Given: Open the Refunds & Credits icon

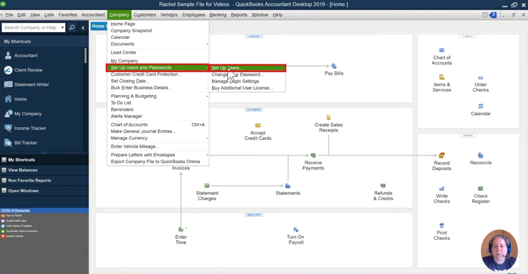Looking at the screenshot, I should pyautogui.click(x=383, y=186).
